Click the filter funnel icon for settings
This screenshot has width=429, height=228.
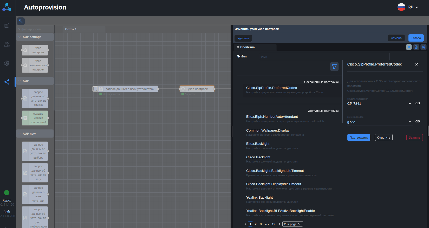(x=334, y=67)
